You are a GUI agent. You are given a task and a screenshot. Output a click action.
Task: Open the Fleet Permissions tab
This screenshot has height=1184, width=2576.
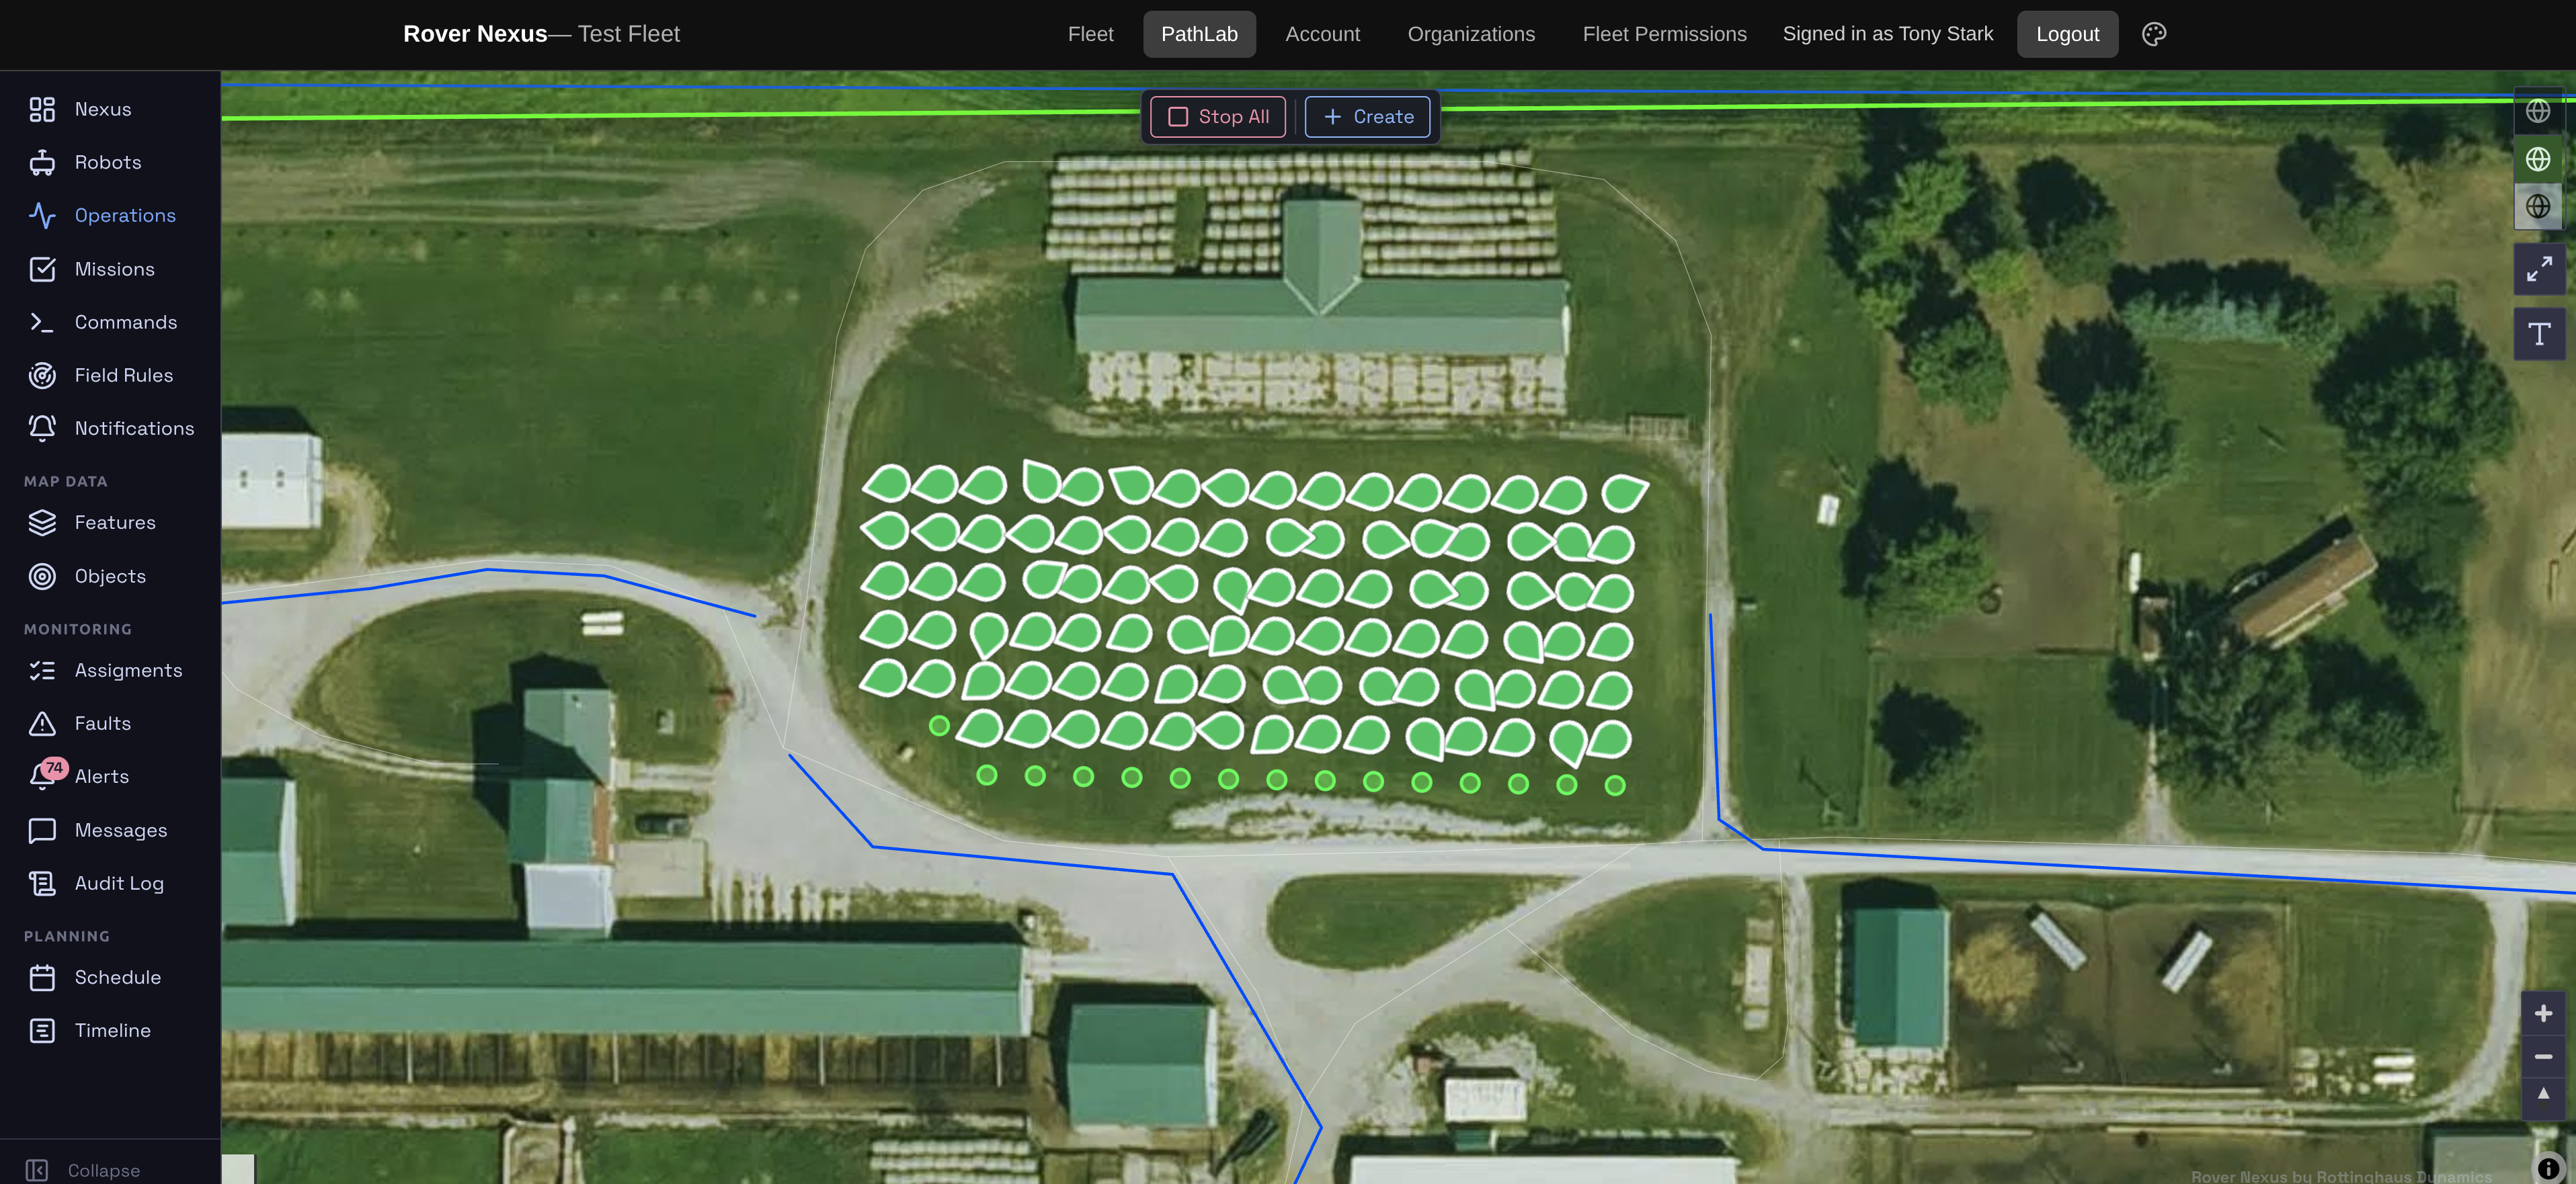tap(1664, 34)
